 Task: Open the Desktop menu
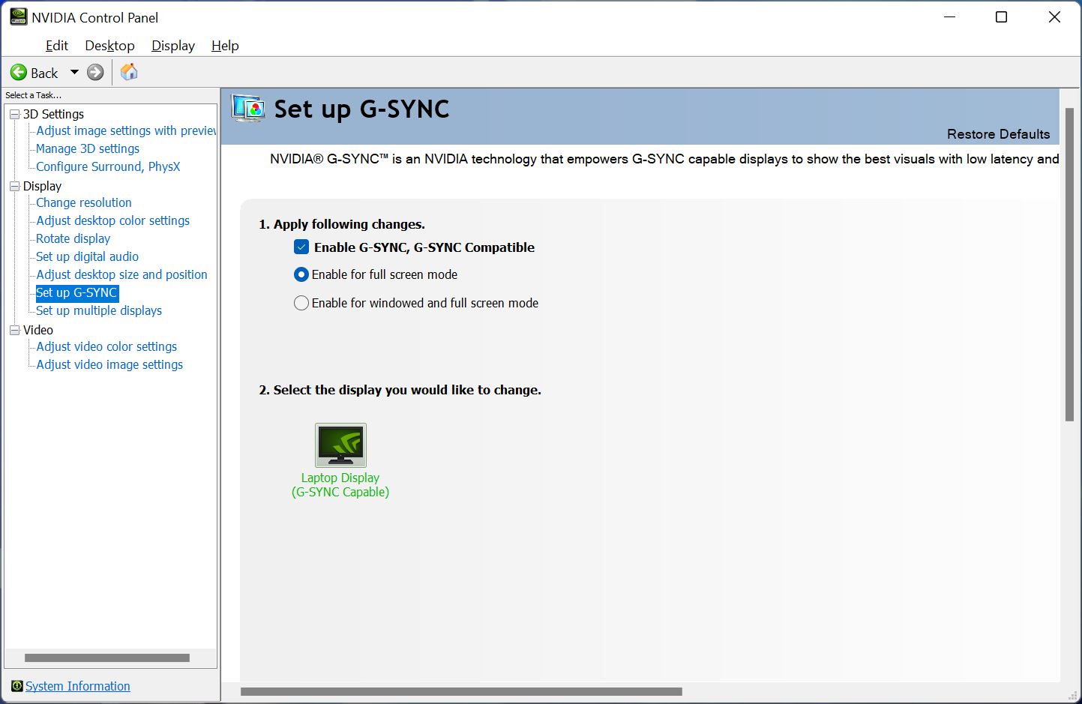[x=109, y=46]
